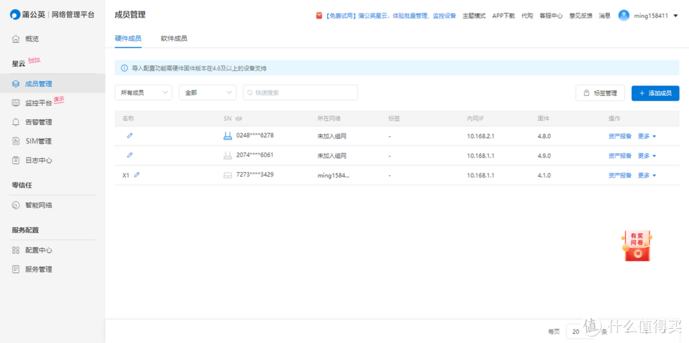Switch to the 硬件成员 tab
The image size is (689, 343).
click(x=128, y=38)
